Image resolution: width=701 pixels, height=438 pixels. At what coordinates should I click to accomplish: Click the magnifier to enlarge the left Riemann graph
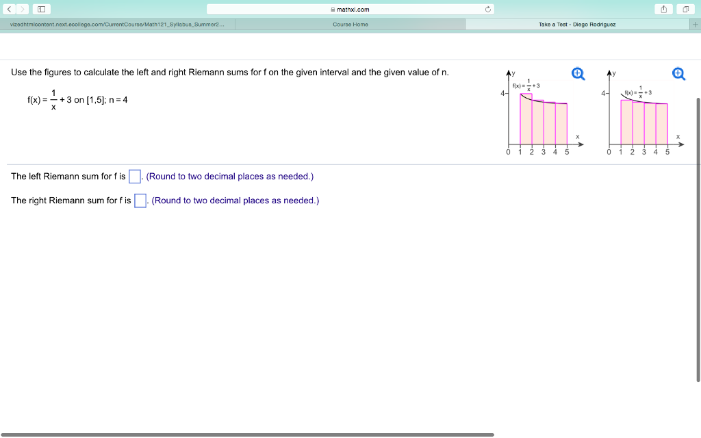click(x=578, y=74)
